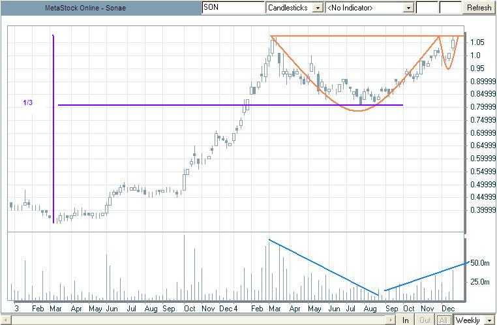
Task: Click the first blank parameter field beside the indicator dropdown
Action: pyautogui.click(x=427, y=8)
